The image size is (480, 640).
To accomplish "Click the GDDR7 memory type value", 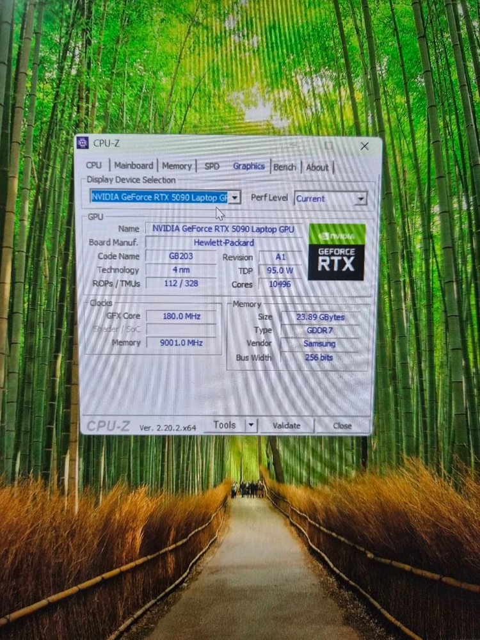I will tap(321, 330).
